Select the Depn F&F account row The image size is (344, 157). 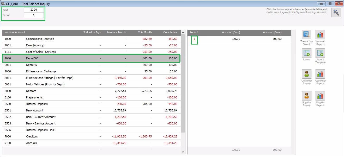pos(78,58)
